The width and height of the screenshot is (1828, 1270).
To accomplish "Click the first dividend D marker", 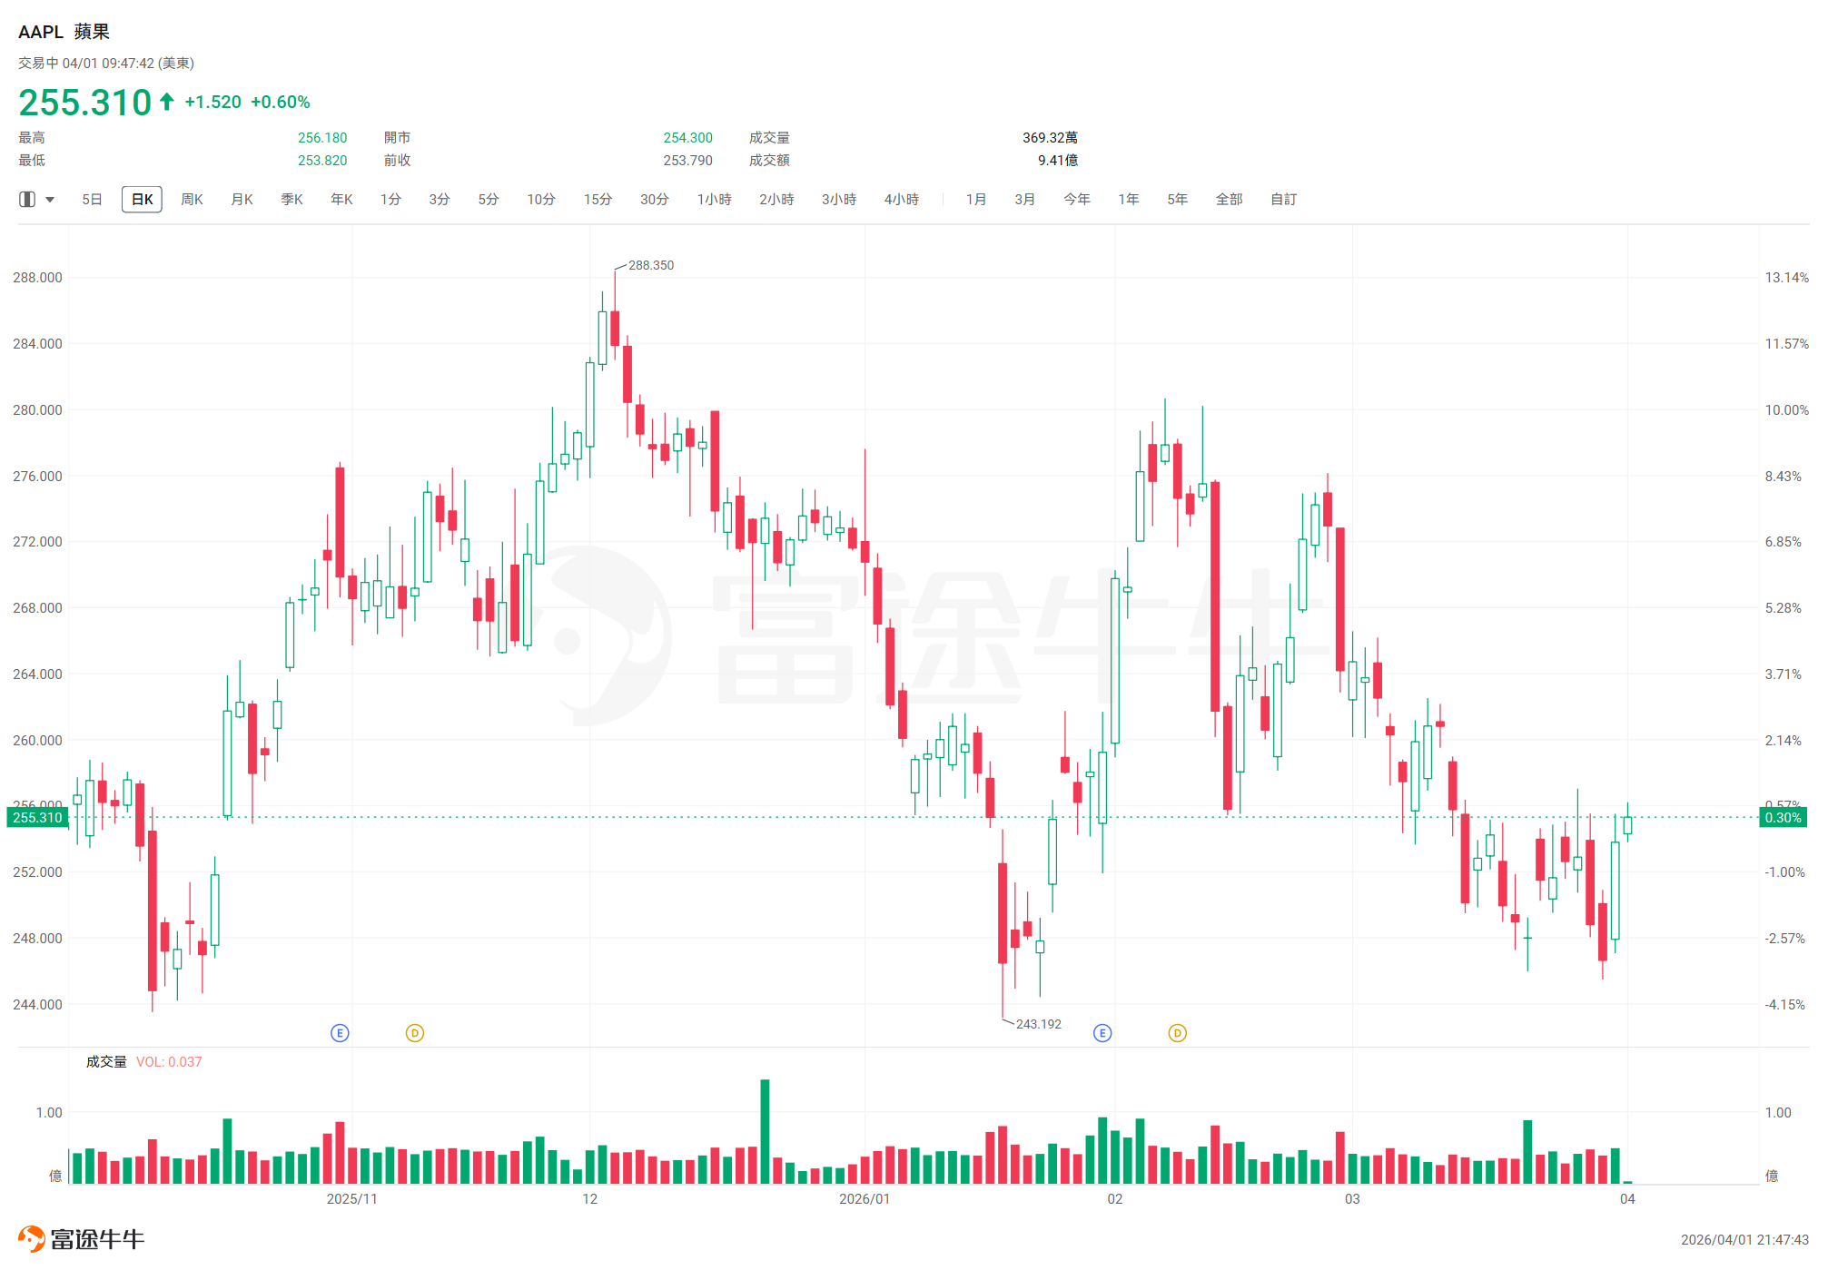I will 415,1033.
